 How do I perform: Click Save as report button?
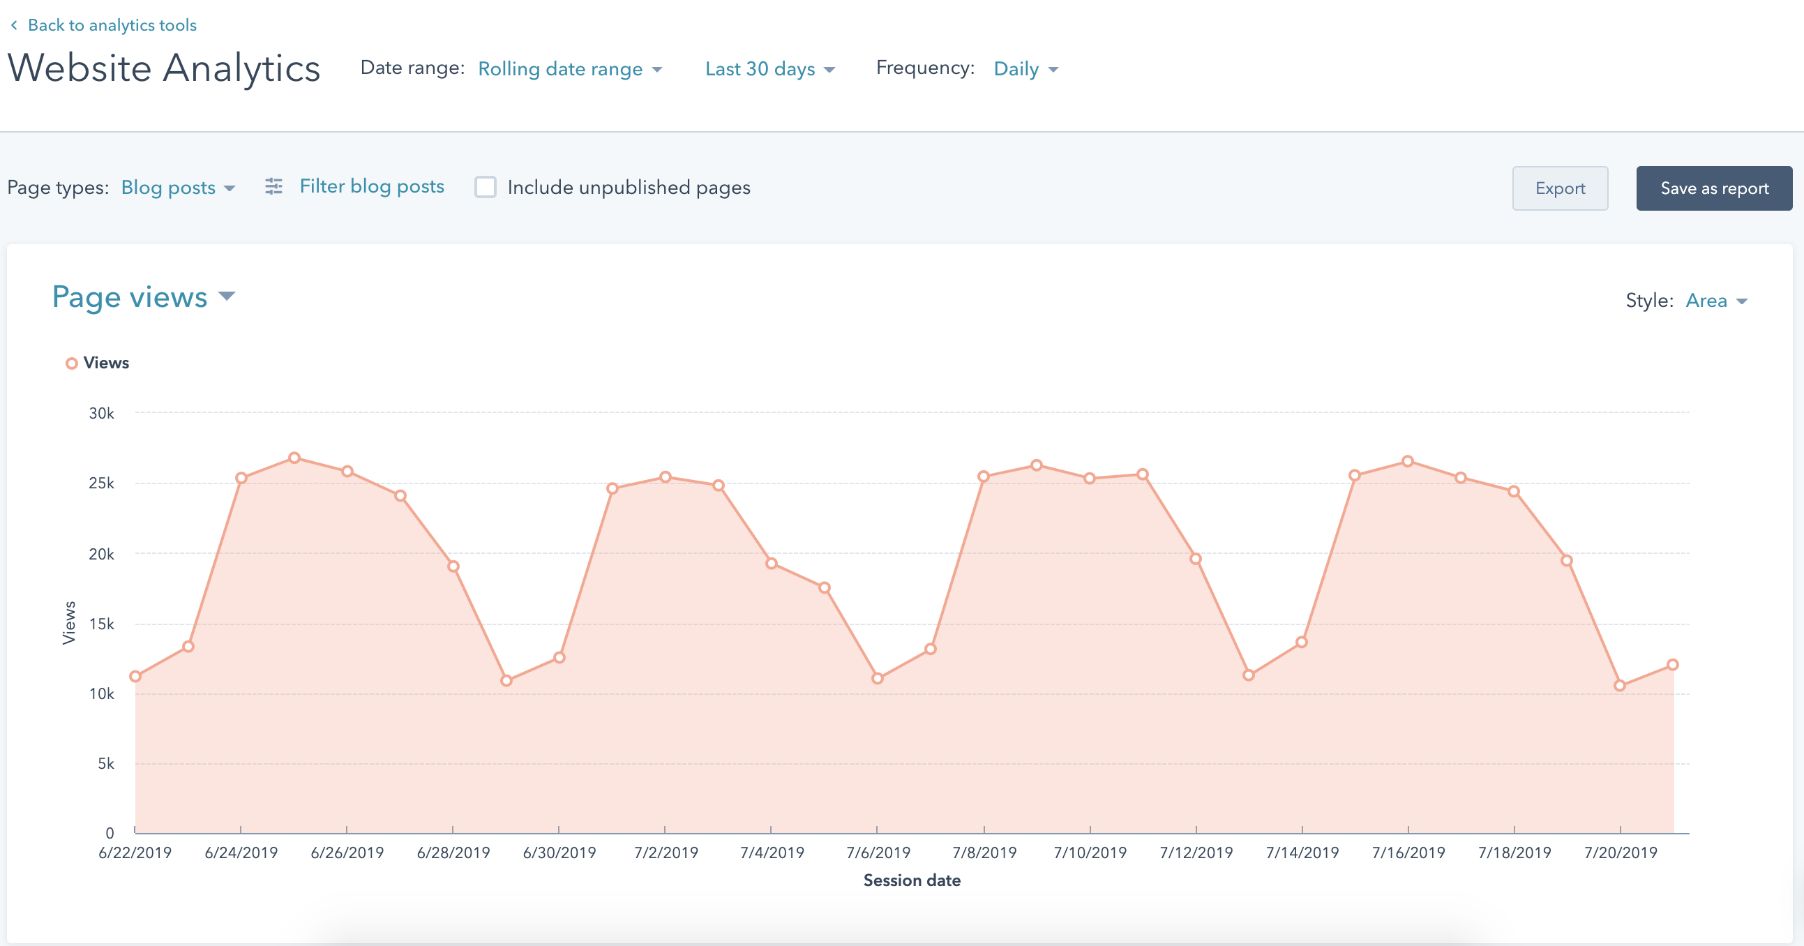coord(1713,188)
